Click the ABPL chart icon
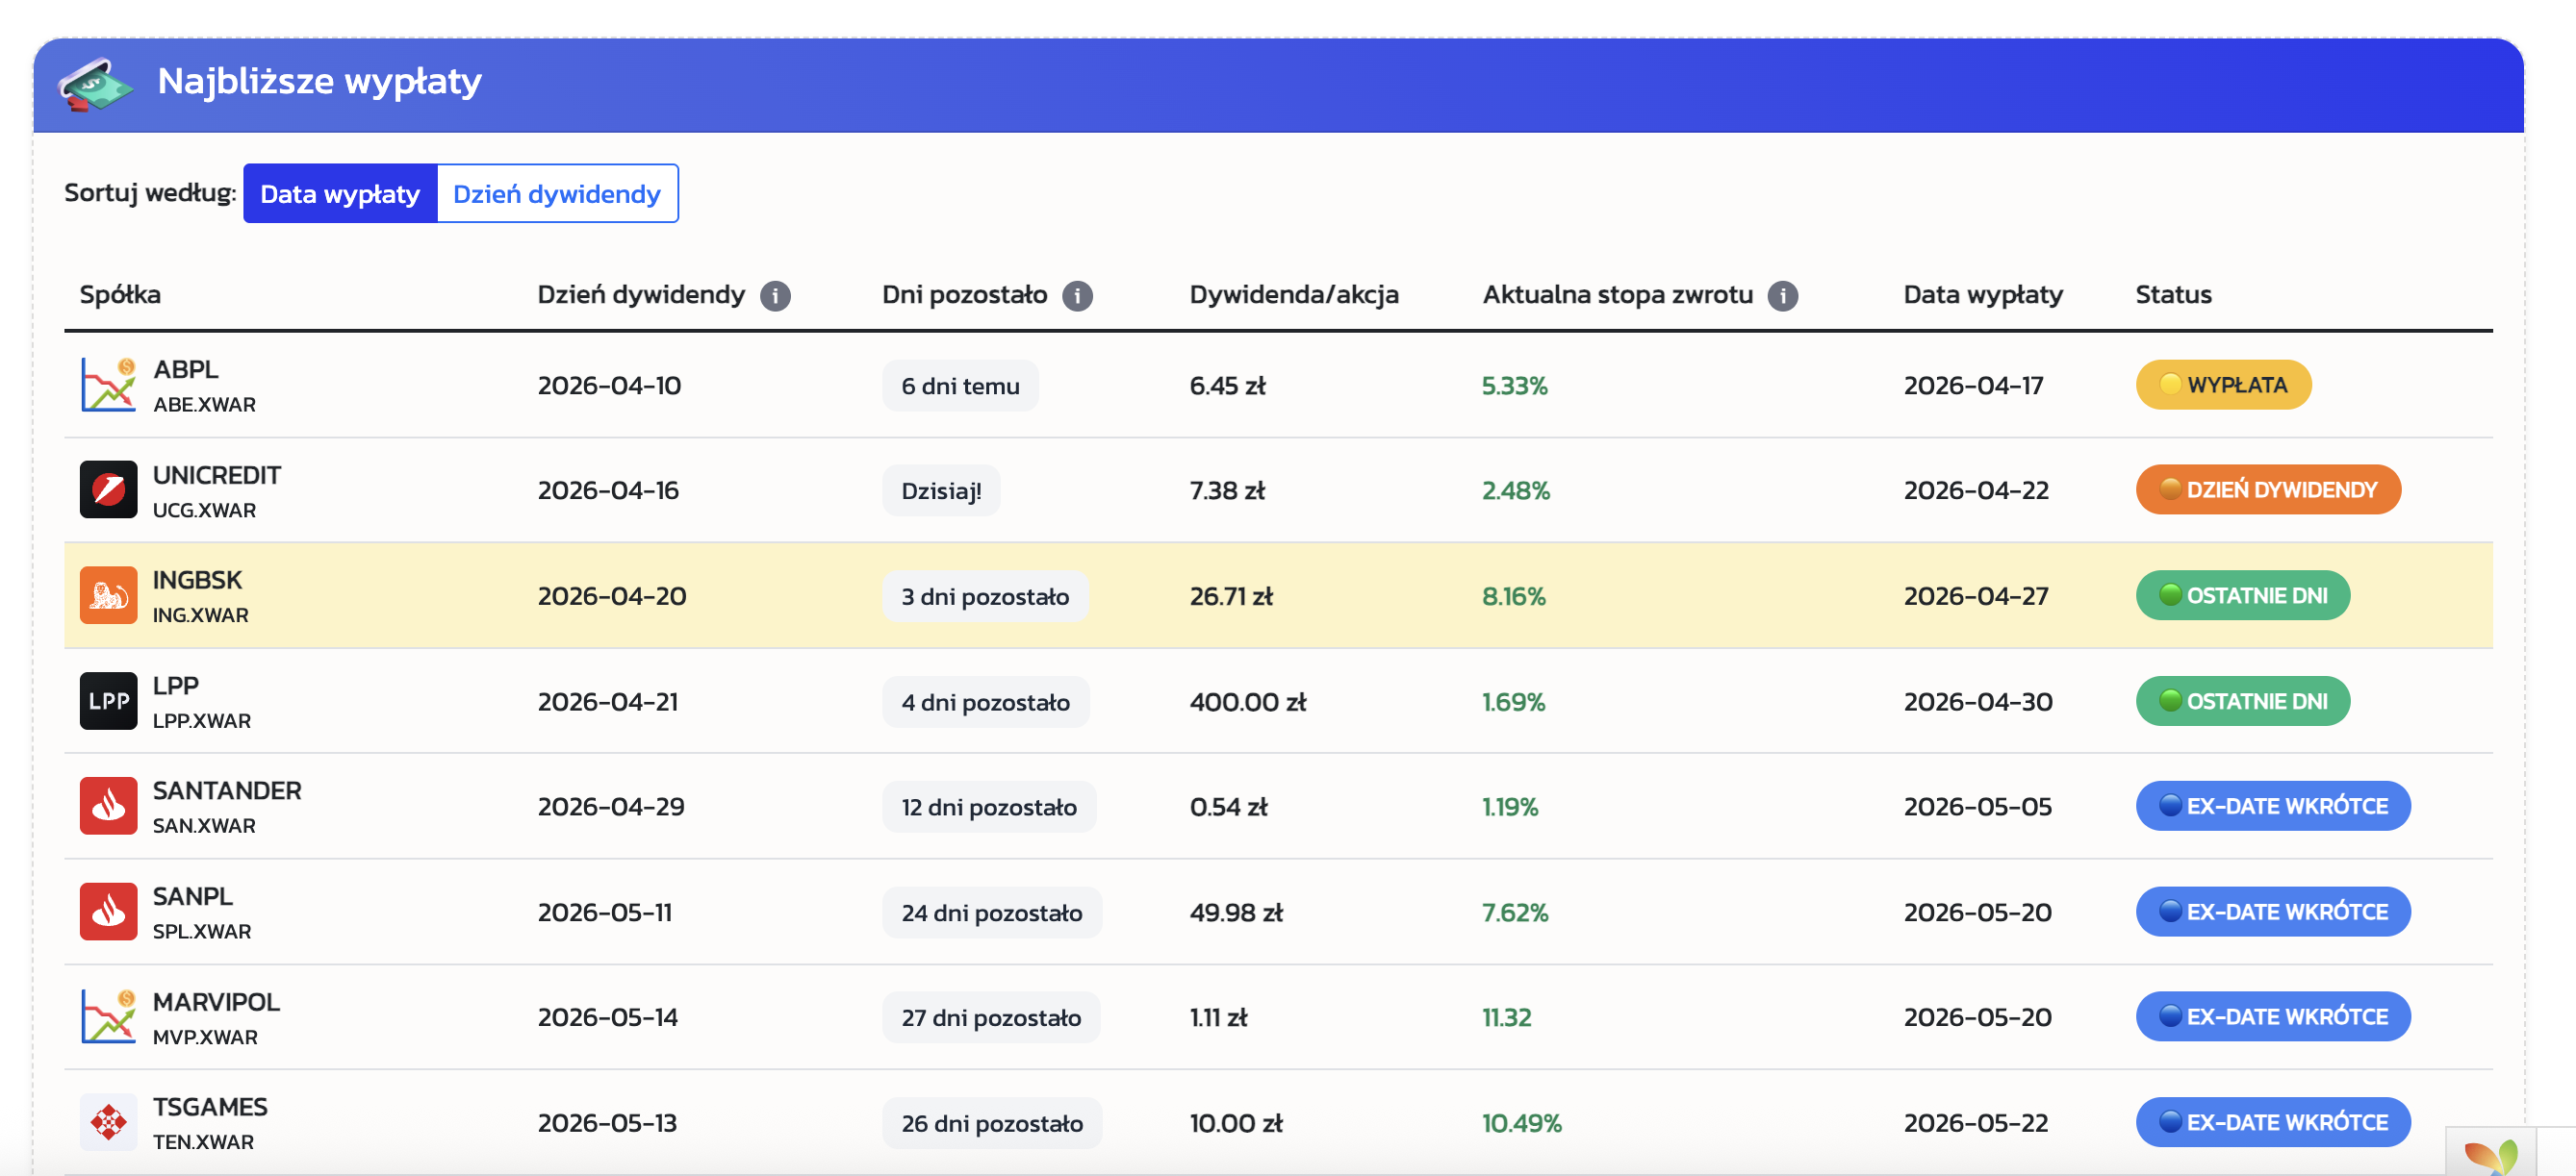 coord(108,385)
